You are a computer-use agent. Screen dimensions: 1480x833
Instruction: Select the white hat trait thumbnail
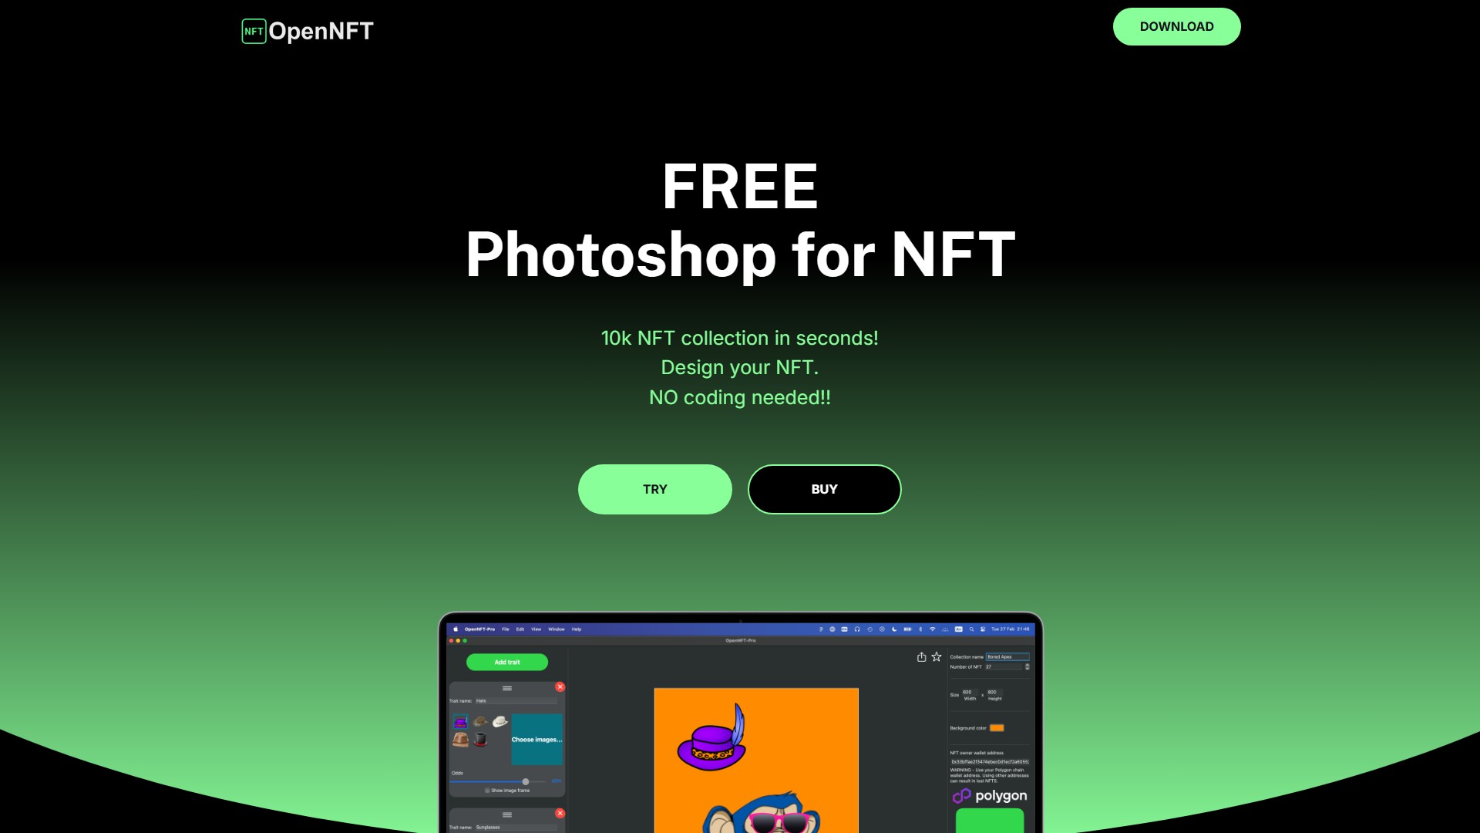pyautogui.click(x=500, y=721)
